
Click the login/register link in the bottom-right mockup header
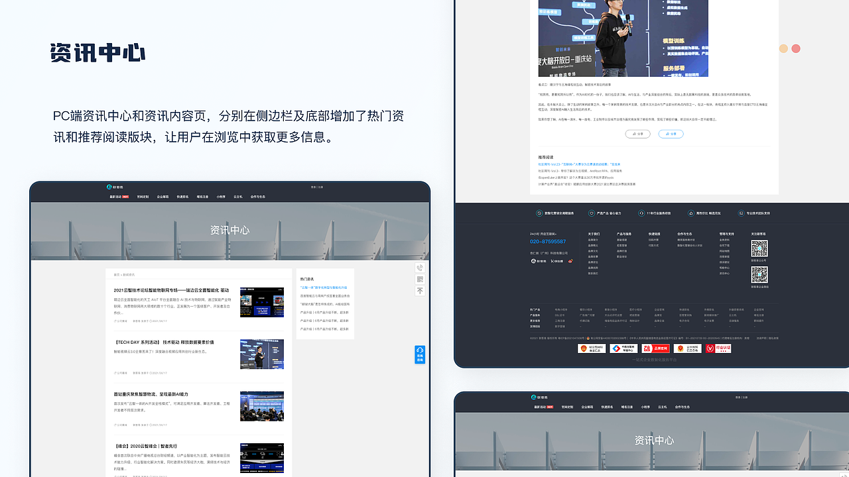(x=742, y=397)
